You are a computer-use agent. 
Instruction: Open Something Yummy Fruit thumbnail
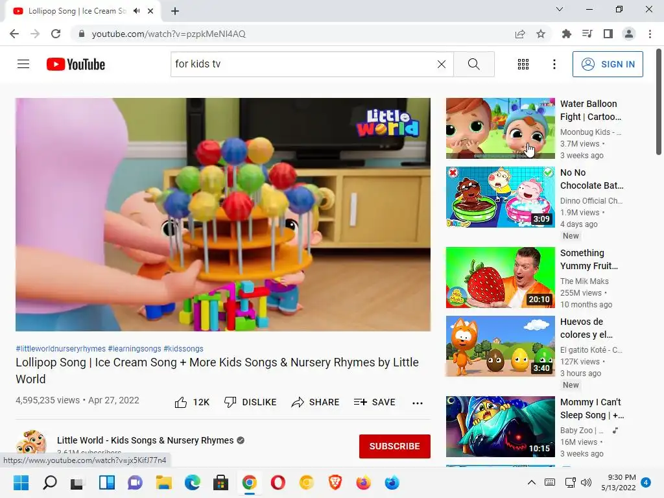coord(500,278)
